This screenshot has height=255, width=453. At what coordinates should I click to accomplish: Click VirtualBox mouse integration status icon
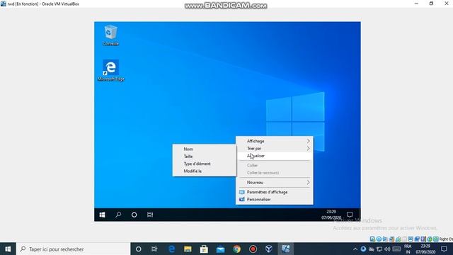click(x=430, y=239)
